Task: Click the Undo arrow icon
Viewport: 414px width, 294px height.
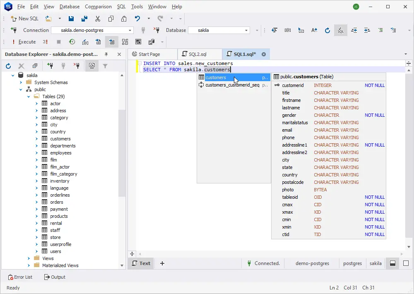Action: (x=137, y=19)
